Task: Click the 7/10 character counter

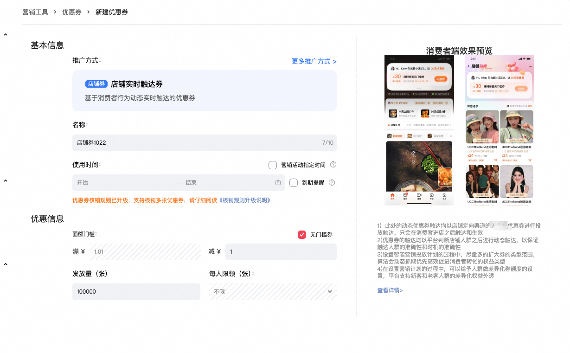Action: click(x=327, y=143)
